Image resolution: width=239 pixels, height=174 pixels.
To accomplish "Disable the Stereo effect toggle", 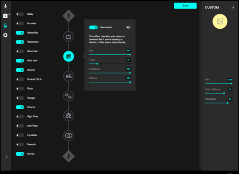I will point(20,154).
